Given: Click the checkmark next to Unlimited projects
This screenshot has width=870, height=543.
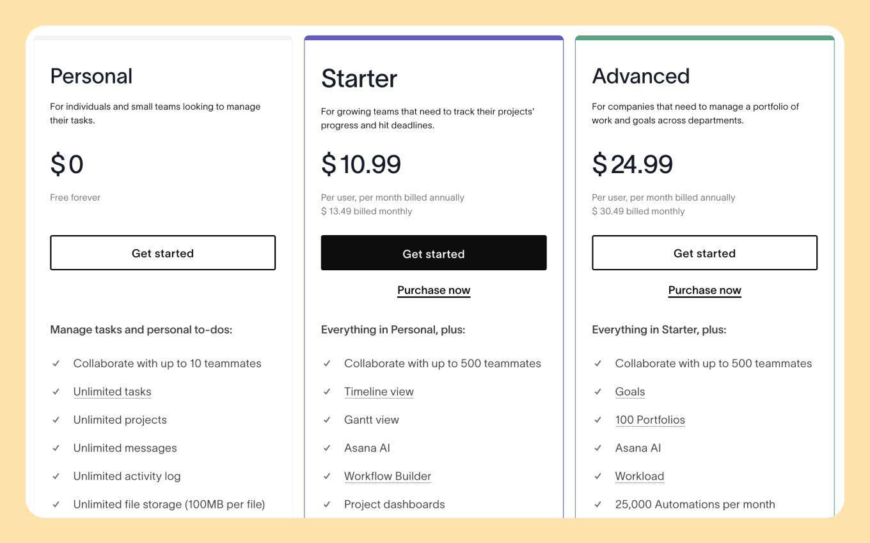Looking at the screenshot, I should click(56, 420).
